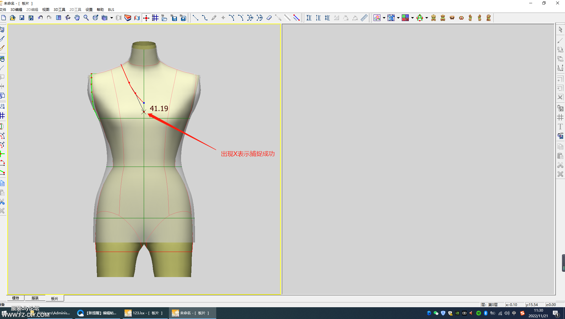The width and height of the screenshot is (565, 319).
Task: Switch to top mannequin view
Action: tap(452, 18)
